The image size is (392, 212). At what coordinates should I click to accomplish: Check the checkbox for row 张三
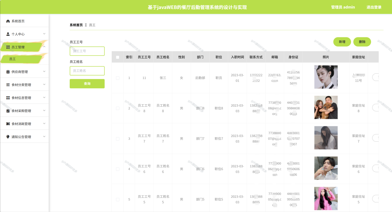118,78
